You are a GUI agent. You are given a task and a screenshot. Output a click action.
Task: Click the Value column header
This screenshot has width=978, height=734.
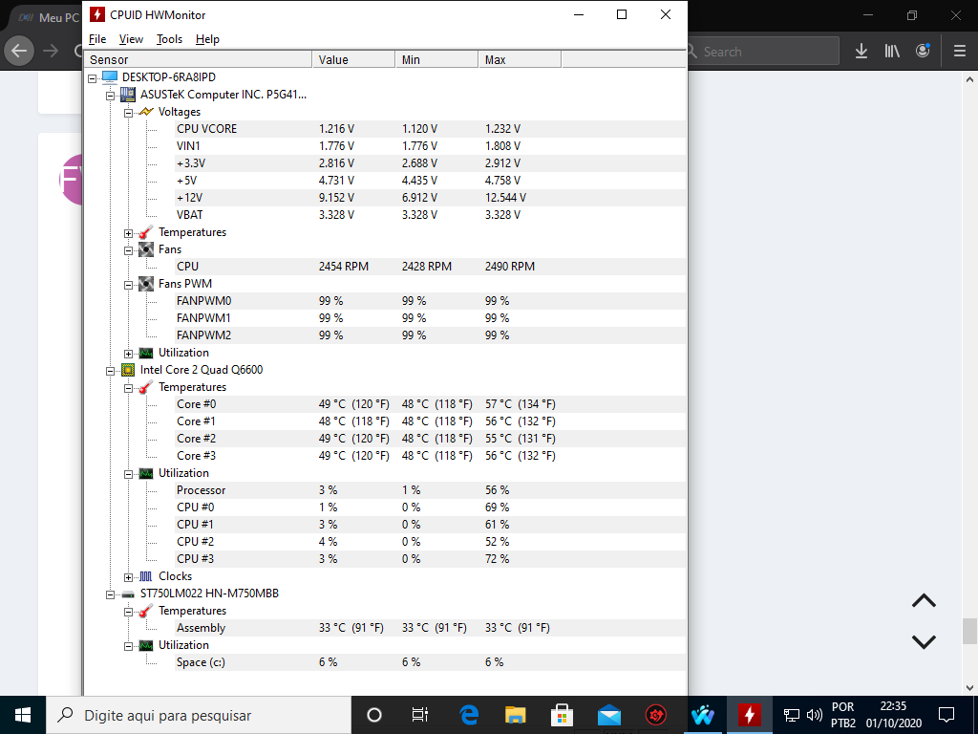click(x=353, y=60)
